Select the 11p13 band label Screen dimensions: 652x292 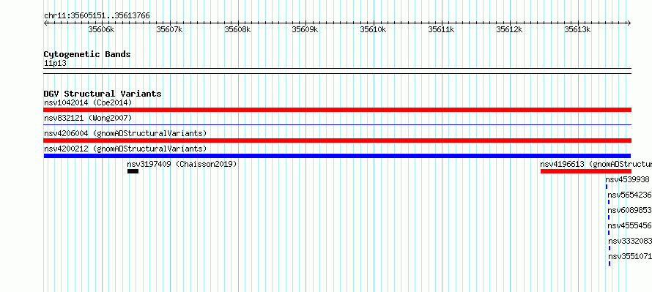[55, 64]
